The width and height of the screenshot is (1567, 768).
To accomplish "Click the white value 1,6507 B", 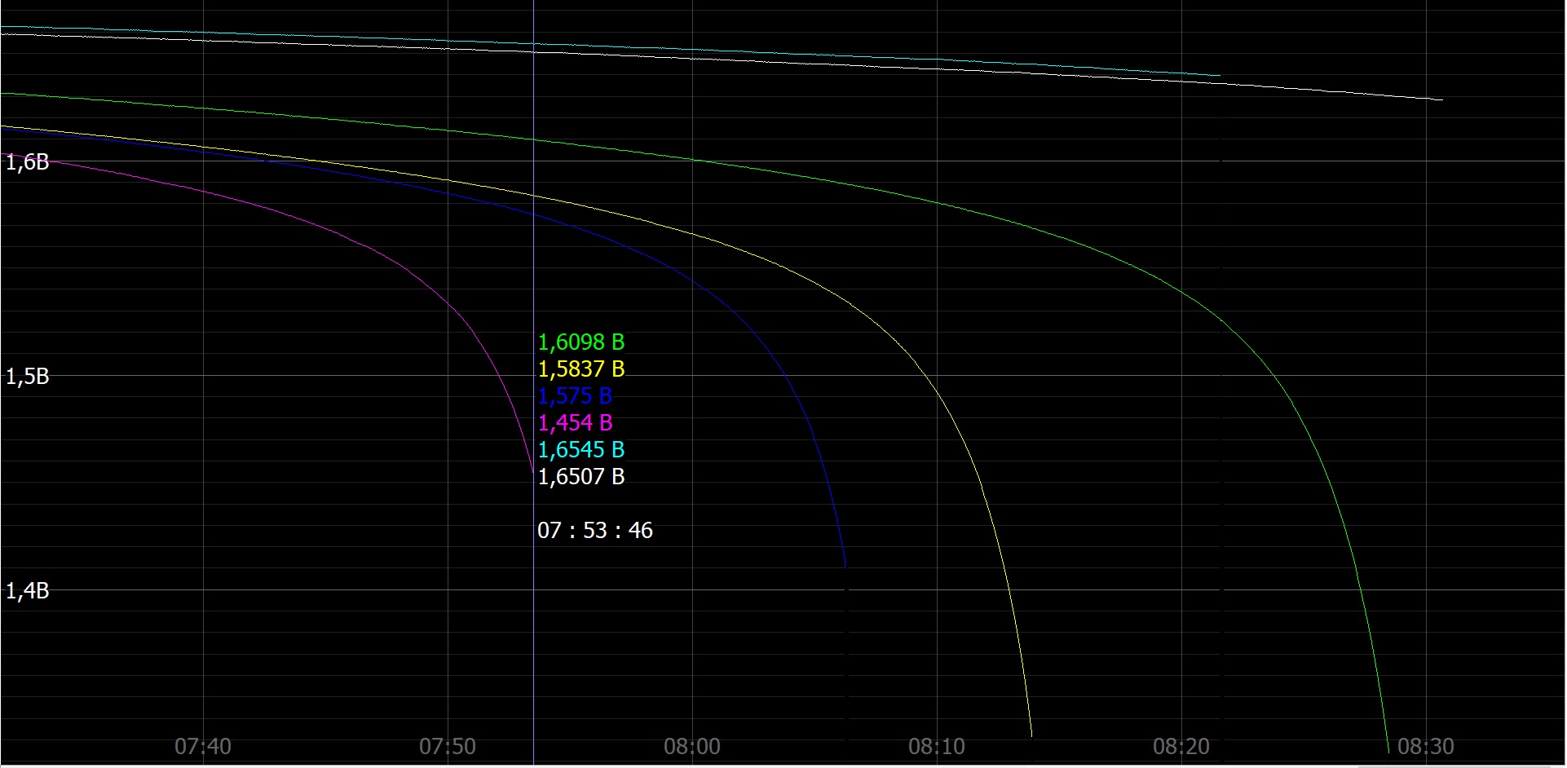I will tap(580, 477).
